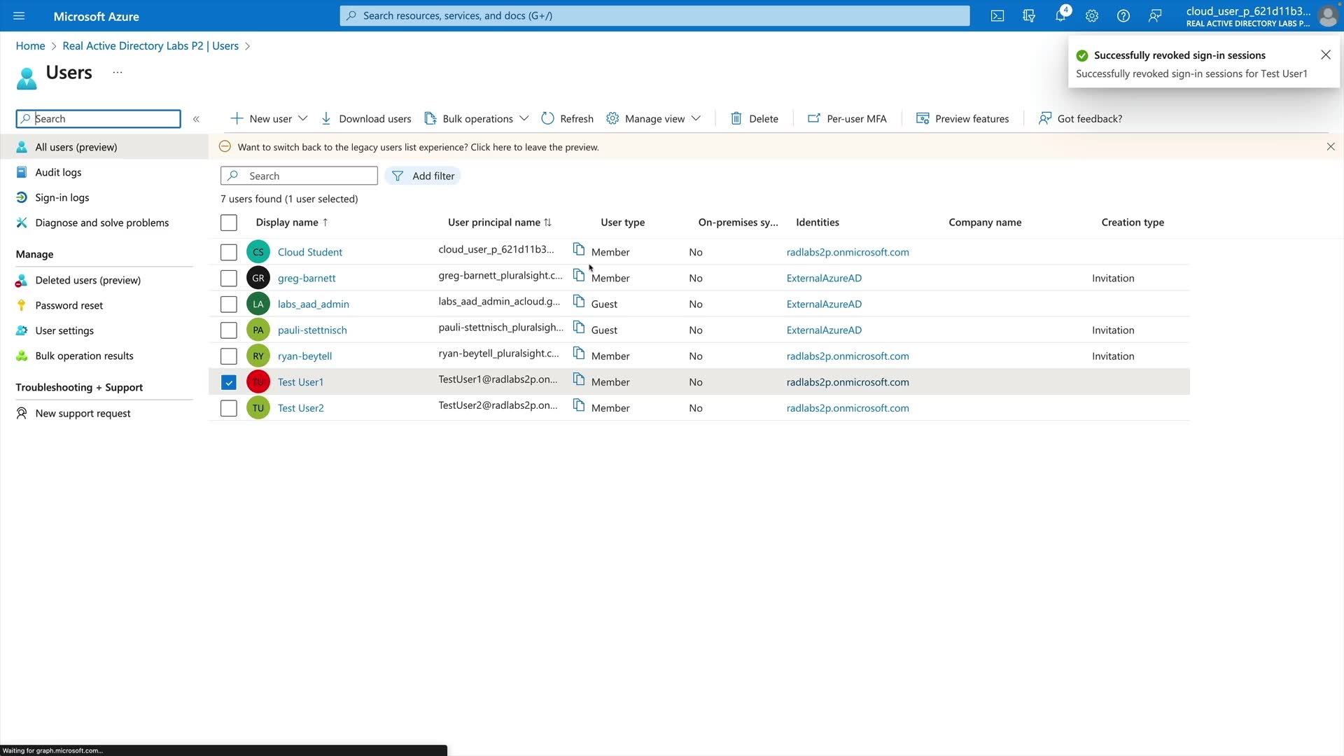
Task: Uncheck the Test User1 checkbox
Action: (x=229, y=382)
